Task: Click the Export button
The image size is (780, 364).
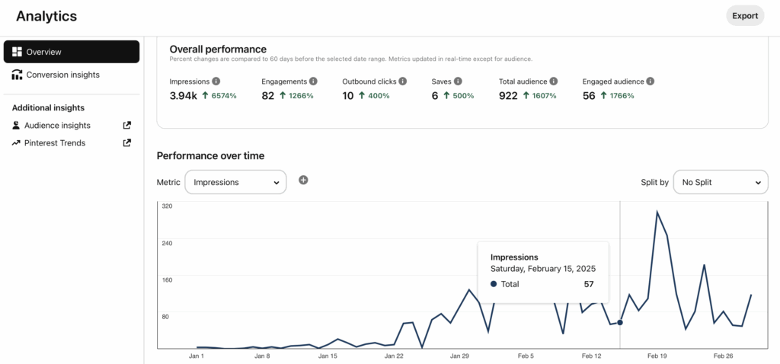Action: (745, 16)
